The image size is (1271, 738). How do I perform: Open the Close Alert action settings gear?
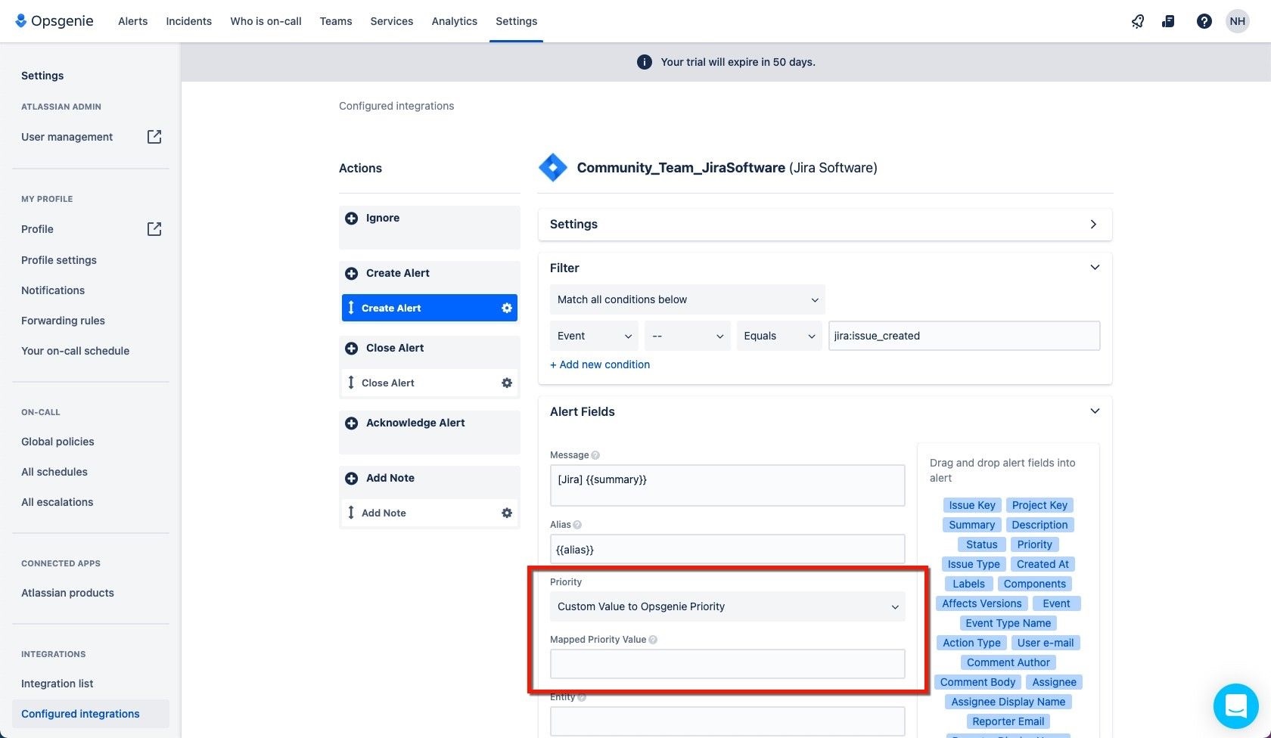point(506,383)
